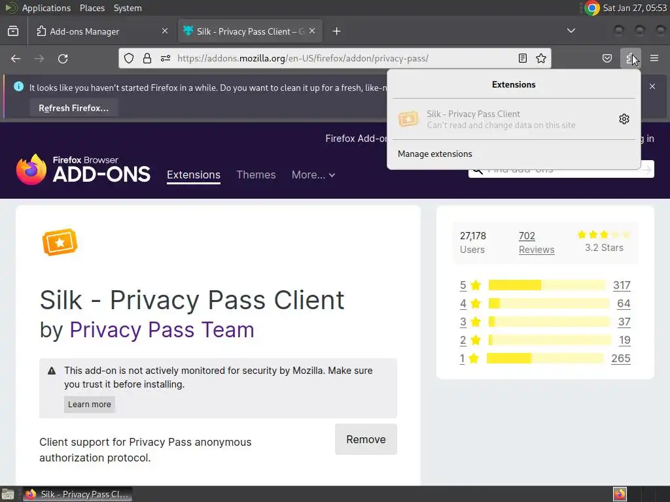Click the 3.2 Stars rating text
670x502 pixels.
coord(604,248)
